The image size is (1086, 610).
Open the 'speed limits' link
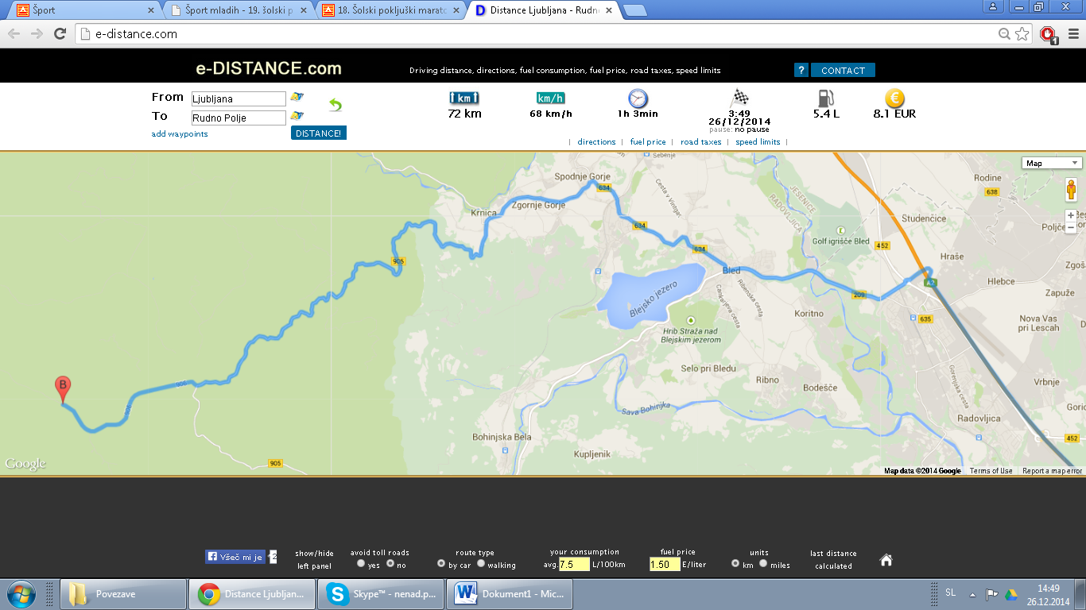coord(758,142)
